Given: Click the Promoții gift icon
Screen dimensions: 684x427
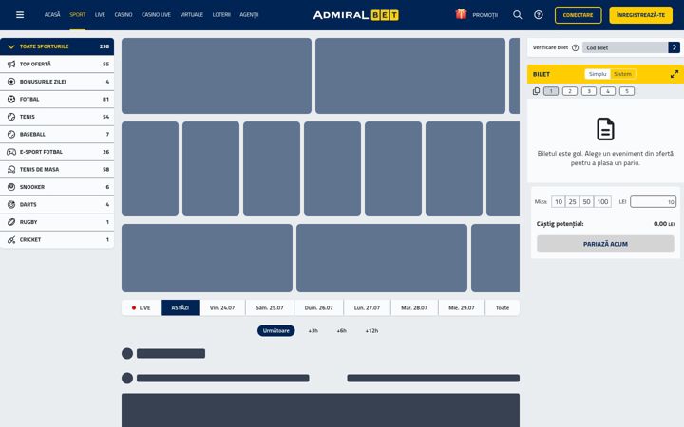Looking at the screenshot, I should point(461,14).
